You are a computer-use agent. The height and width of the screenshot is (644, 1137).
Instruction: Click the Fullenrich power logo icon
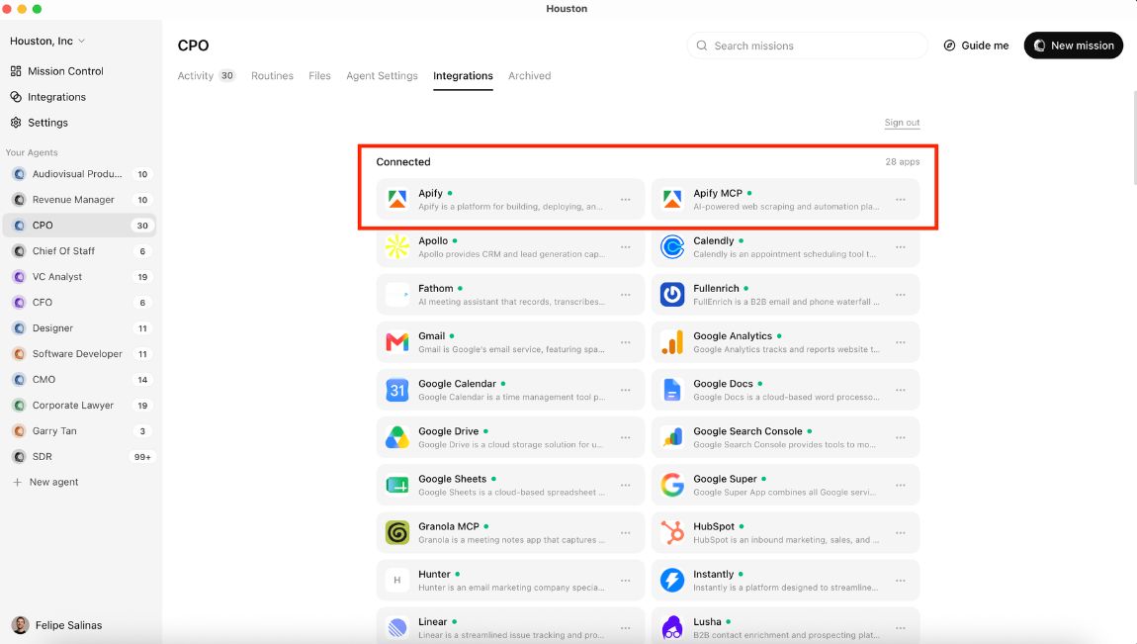pos(672,295)
